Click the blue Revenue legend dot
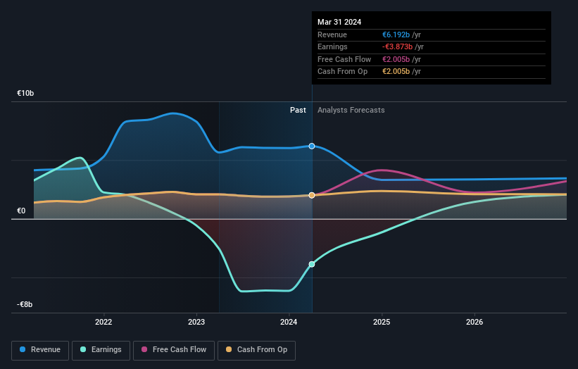The height and width of the screenshot is (369, 578). (23, 349)
